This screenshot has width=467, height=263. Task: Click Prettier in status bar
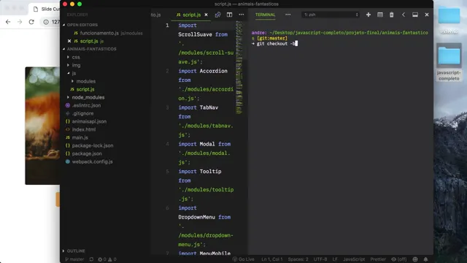click(x=378, y=259)
